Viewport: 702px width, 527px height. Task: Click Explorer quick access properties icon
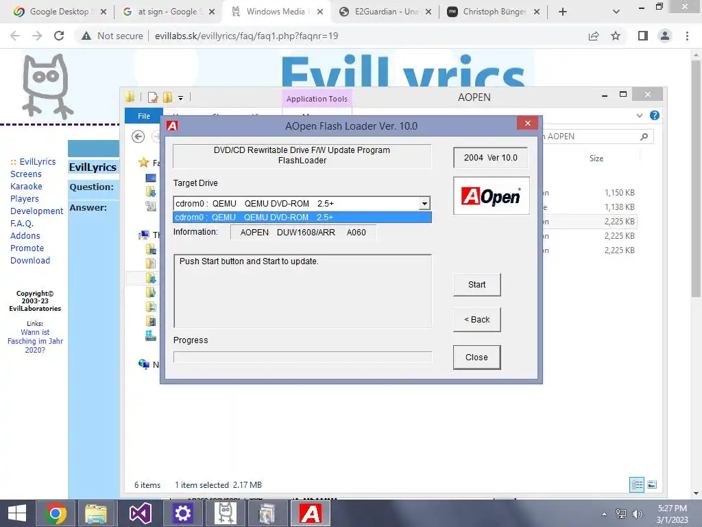pyautogui.click(x=153, y=97)
